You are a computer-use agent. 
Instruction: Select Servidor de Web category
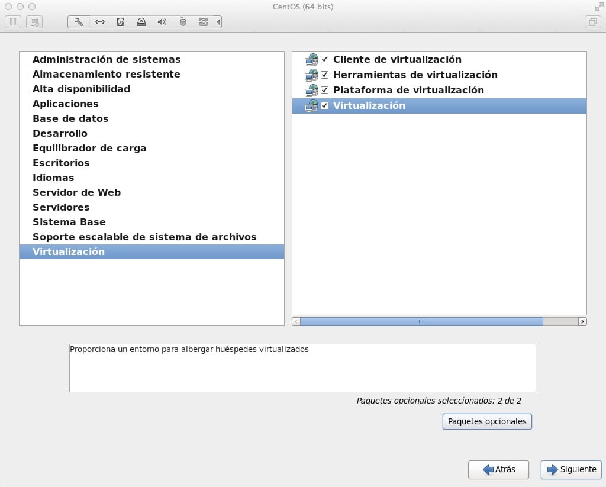tap(76, 192)
